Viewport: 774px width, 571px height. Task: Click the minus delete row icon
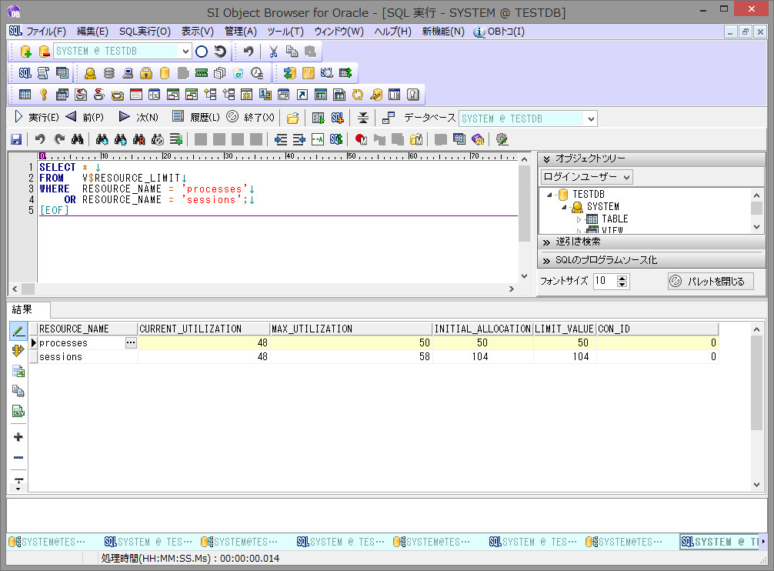pos(18,457)
